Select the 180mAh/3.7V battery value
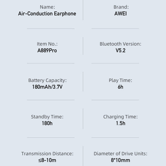 pyautogui.click(x=47, y=87)
